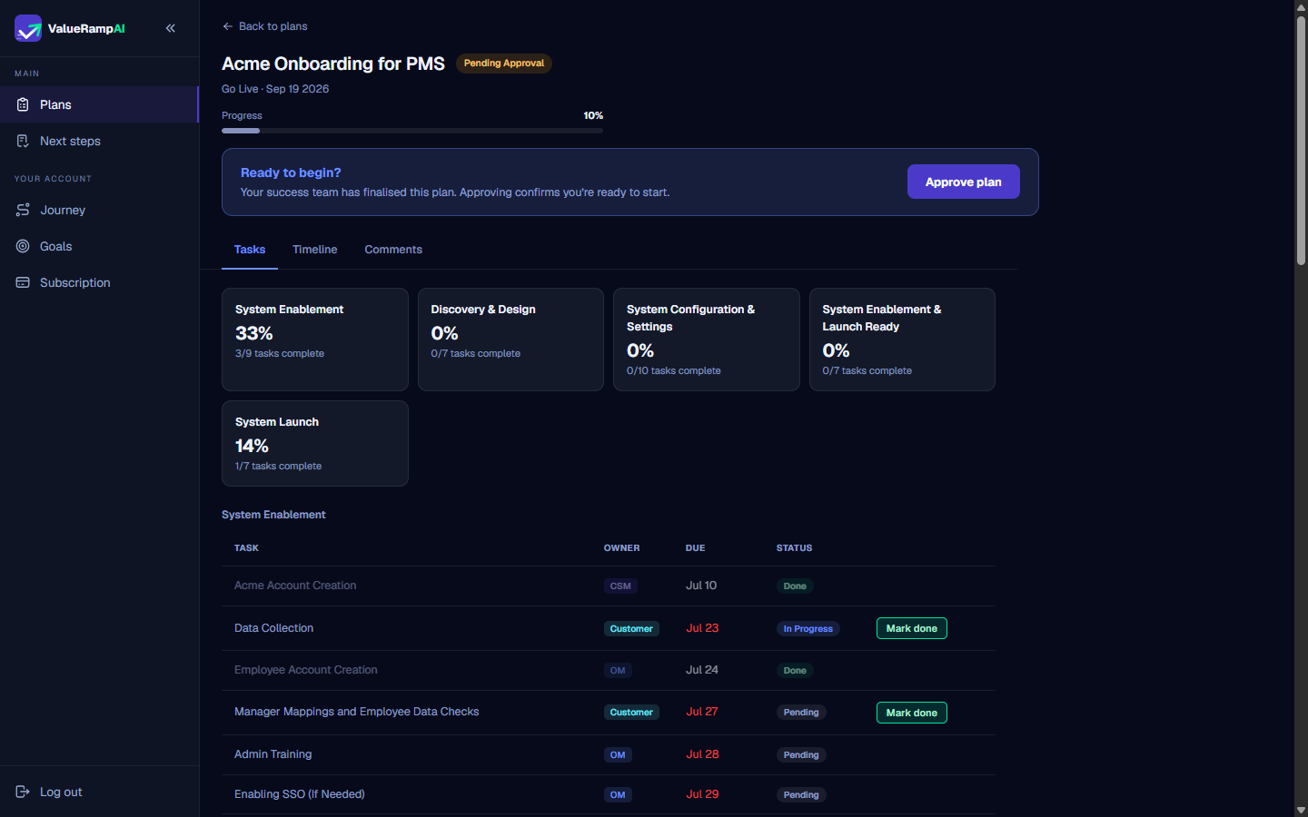Mark Data Collection task as done
The height and width of the screenshot is (817, 1308).
(911, 628)
